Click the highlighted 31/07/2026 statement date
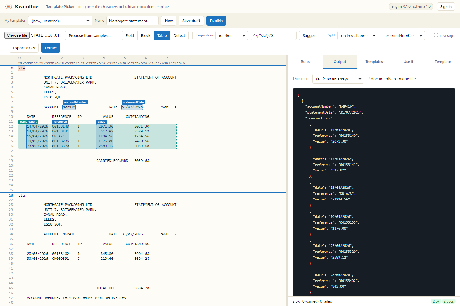This screenshot has width=460, height=306. click(x=132, y=107)
